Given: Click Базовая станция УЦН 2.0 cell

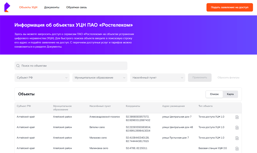Looking at the screenshot, I should (213, 148).
